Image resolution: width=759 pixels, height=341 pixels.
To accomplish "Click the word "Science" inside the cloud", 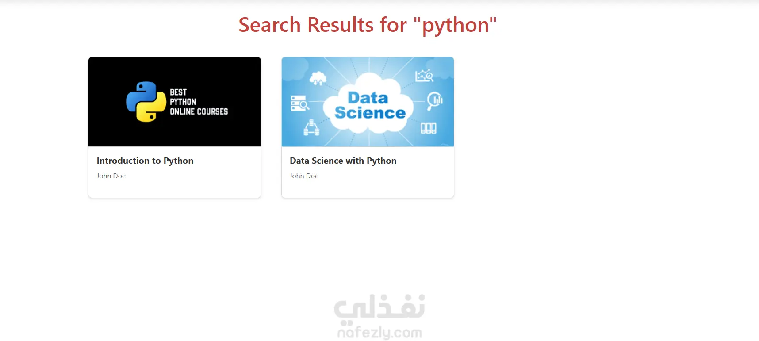I will (x=370, y=113).
